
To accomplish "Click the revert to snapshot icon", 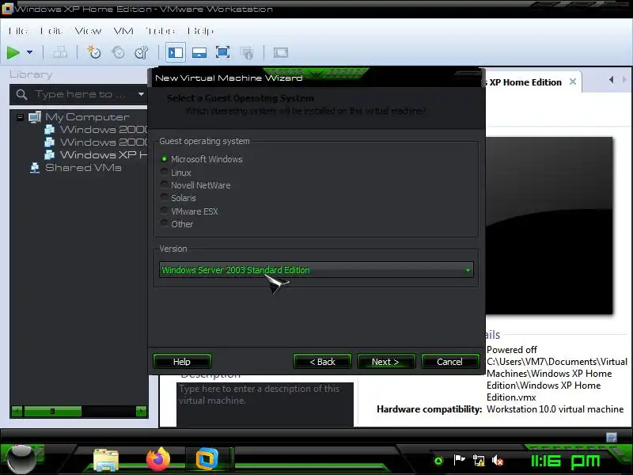I will 118,52.
